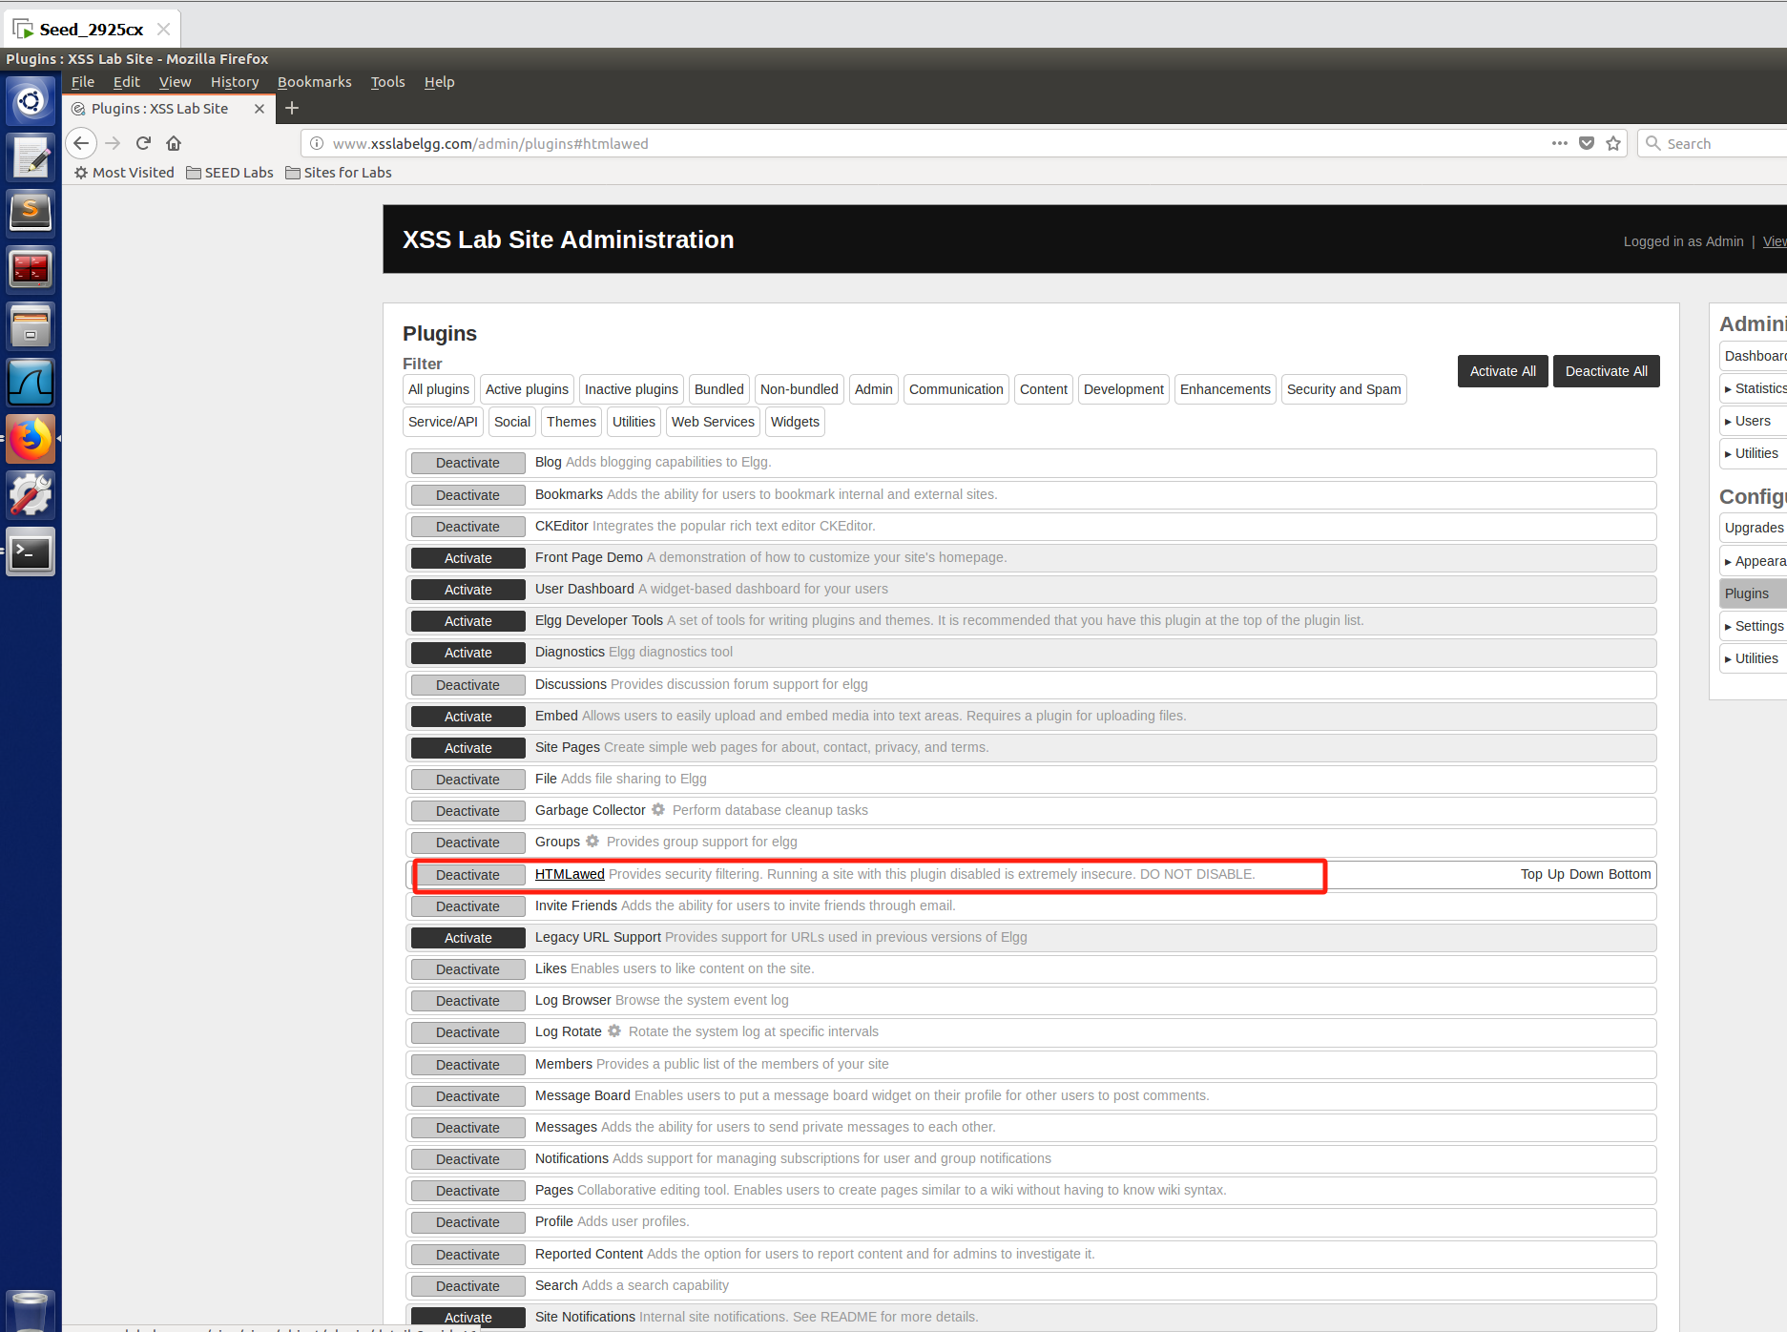This screenshot has width=1787, height=1332.
Task: Click the Firefox icon in the dock
Action: tap(31, 439)
